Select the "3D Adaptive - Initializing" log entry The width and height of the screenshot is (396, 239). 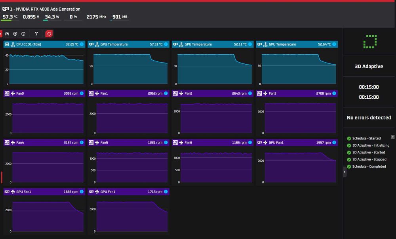click(371, 145)
